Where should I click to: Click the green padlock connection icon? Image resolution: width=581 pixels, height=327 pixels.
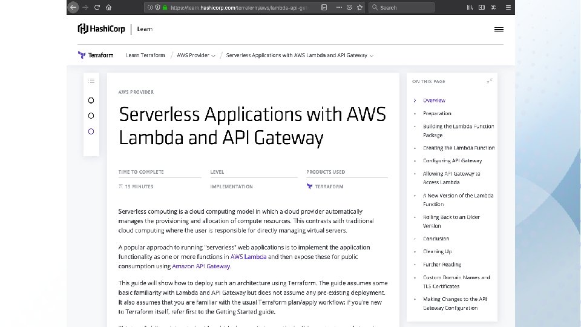pos(165,7)
